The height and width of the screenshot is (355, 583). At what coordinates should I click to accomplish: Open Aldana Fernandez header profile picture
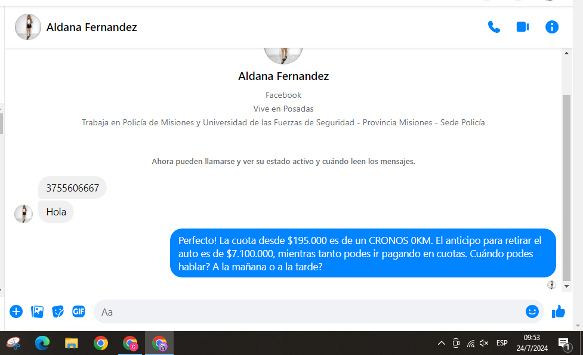point(28,27)
